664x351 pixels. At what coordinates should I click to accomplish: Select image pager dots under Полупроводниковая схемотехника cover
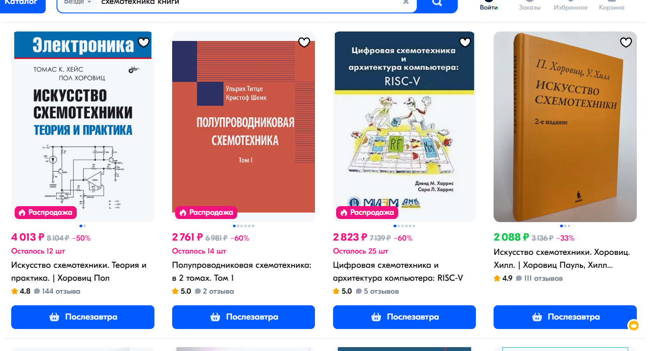click(244, 226)
